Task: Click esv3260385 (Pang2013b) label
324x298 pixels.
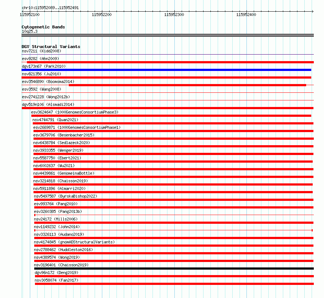Action: pos(58,211)
